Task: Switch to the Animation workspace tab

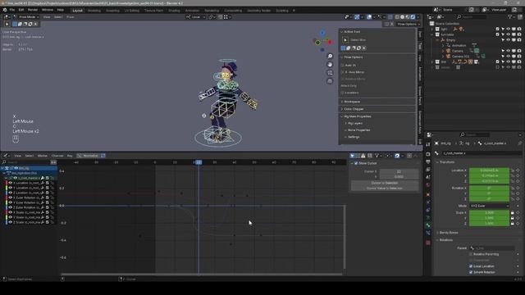Action: click(192, 11)
